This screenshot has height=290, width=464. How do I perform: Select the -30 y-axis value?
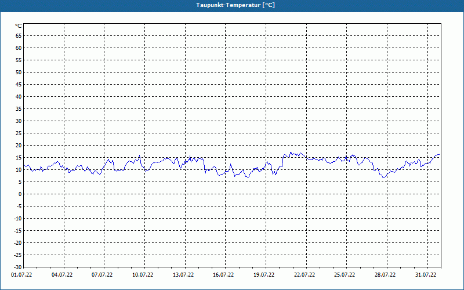point(18,267)
